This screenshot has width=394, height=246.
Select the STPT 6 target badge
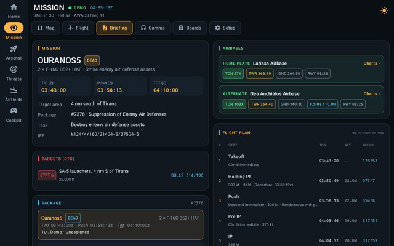tap(47, 175)
